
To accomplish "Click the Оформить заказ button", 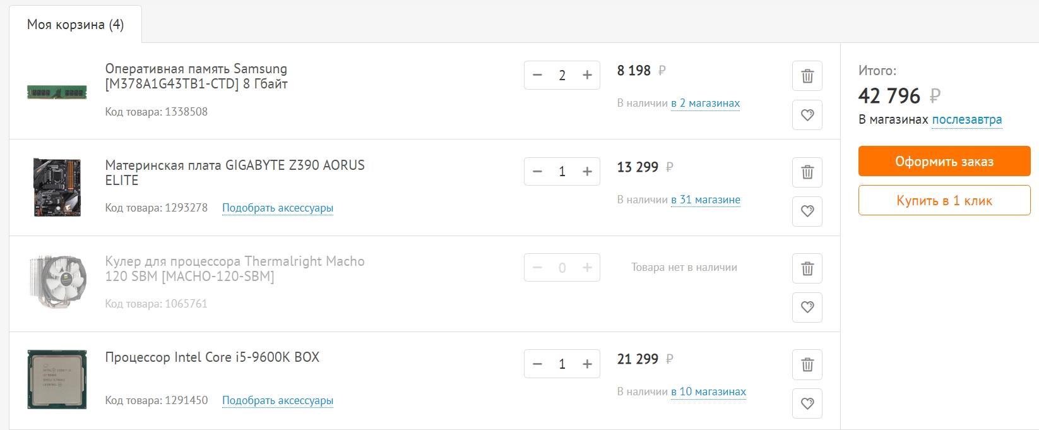I will tap(944, 162).
